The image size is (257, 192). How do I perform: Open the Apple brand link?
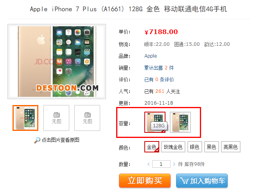pos(151,56)
